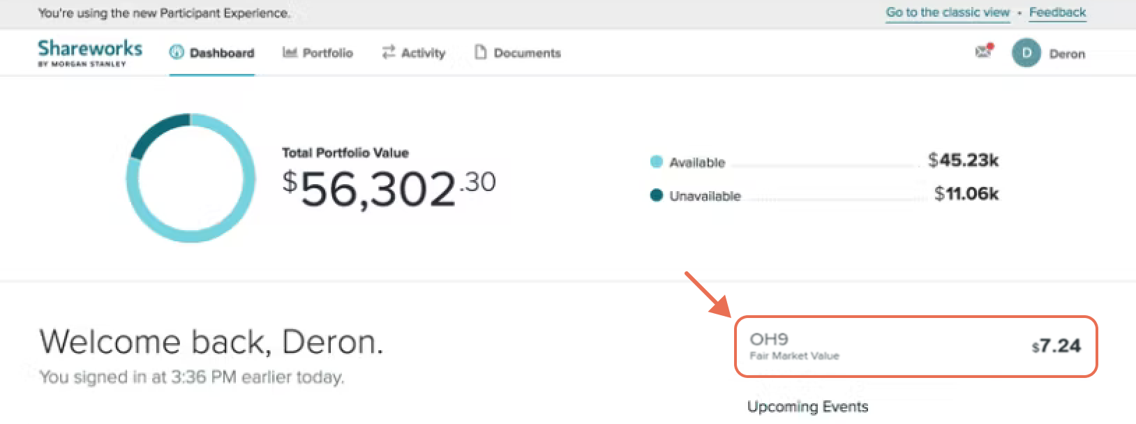
Task: Click the portfolio donut chart
Action: point(190,178)
